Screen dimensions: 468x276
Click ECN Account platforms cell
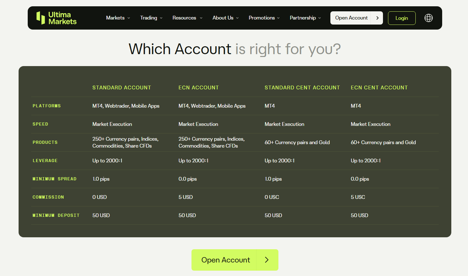[212, 106]
